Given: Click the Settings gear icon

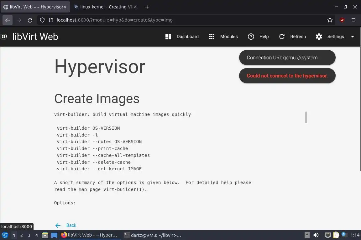Looking at the screenshot, I should click(x=319, y=37).
